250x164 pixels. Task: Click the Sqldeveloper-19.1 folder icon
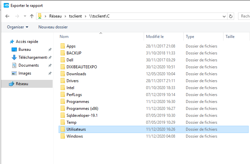tap(63, 115)
